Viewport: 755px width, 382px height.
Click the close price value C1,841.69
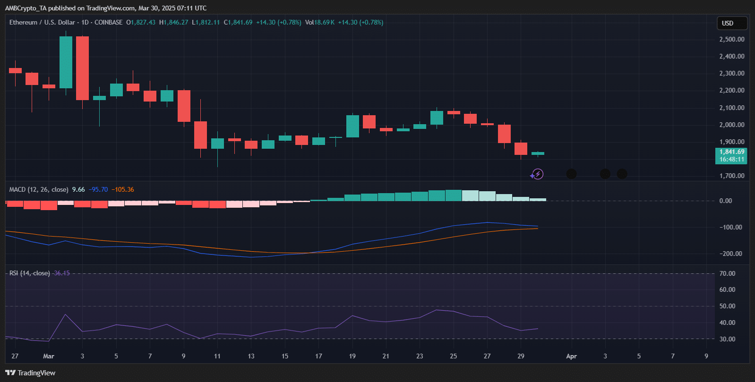[x=238, y=22]
